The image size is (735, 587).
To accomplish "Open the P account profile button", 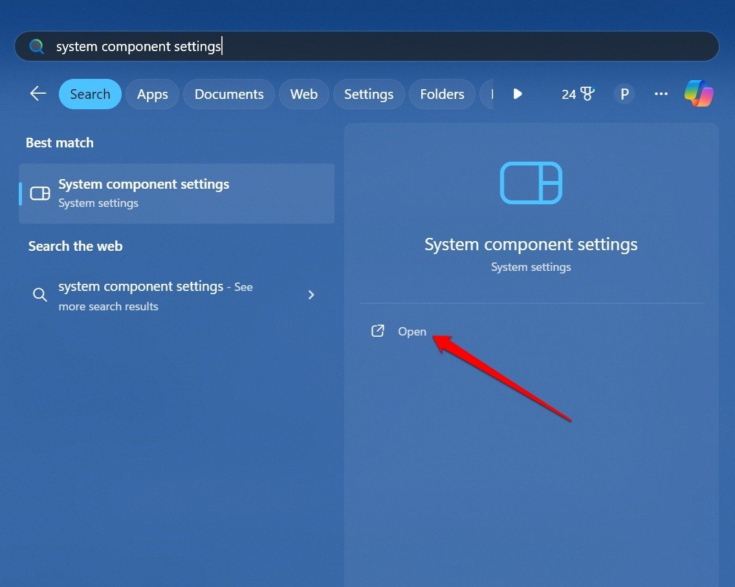I will tap(624, 94).
